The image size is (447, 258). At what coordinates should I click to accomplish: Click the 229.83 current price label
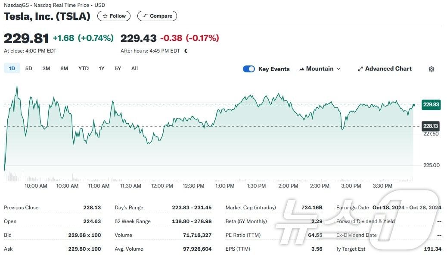[x=431, y=104]
